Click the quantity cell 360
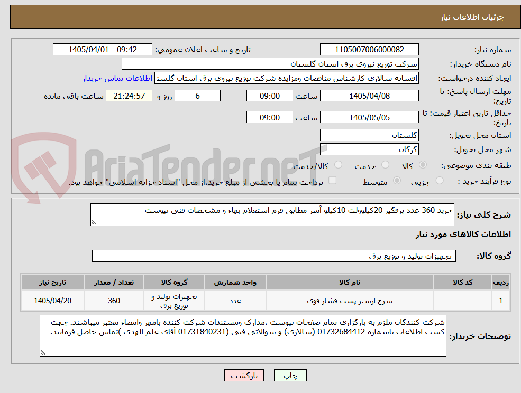521x393 pixels. pyautogui.click(x=114, y=301)
